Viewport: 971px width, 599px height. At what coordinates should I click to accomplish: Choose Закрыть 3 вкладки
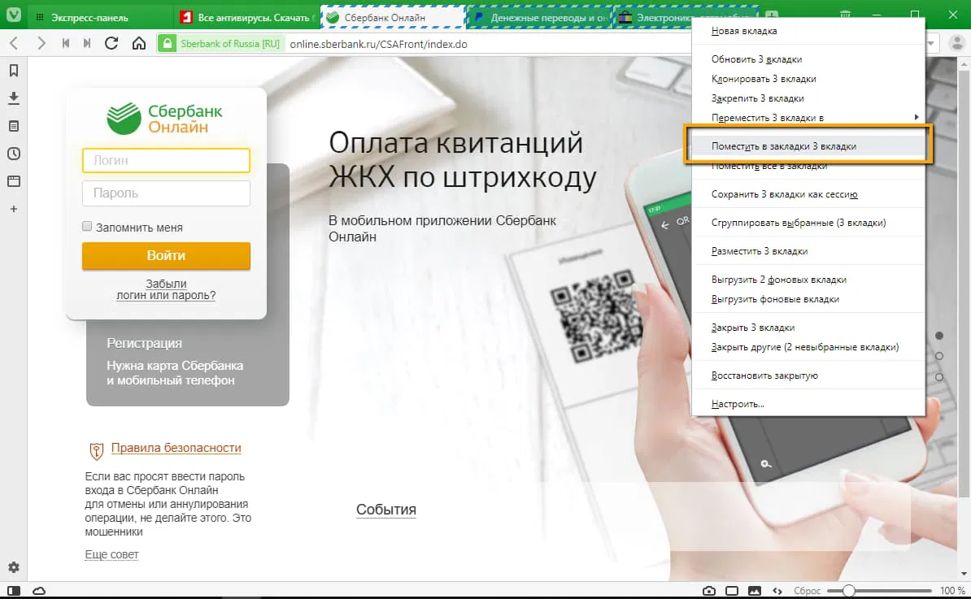click(808, 328)
